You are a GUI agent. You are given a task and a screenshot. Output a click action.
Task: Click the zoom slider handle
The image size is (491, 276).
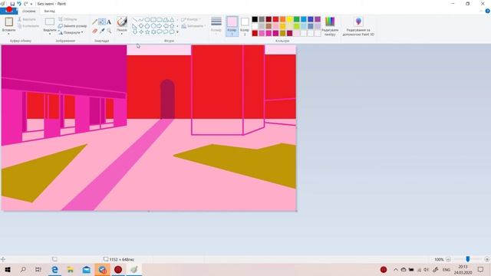(467, 259)
